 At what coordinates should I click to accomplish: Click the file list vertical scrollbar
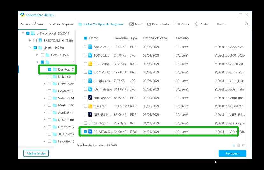point(246,112)
